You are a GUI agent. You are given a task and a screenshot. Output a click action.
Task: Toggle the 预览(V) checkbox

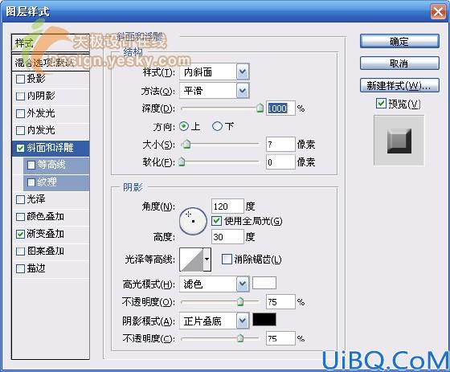(381, 103)
